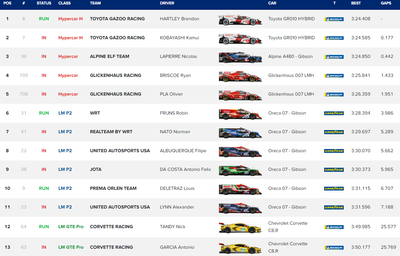400x256 pixels.
Task: Open TOYOTA GAZOO RACING team in first row
Action: tap(117, 19)
